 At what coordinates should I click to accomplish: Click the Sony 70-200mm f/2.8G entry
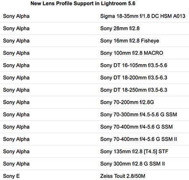click(x=127, y=102)
